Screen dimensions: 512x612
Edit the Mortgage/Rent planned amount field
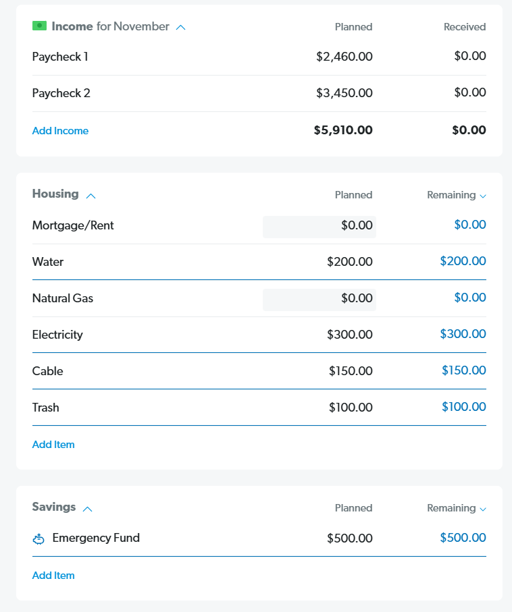click(319, 226)
